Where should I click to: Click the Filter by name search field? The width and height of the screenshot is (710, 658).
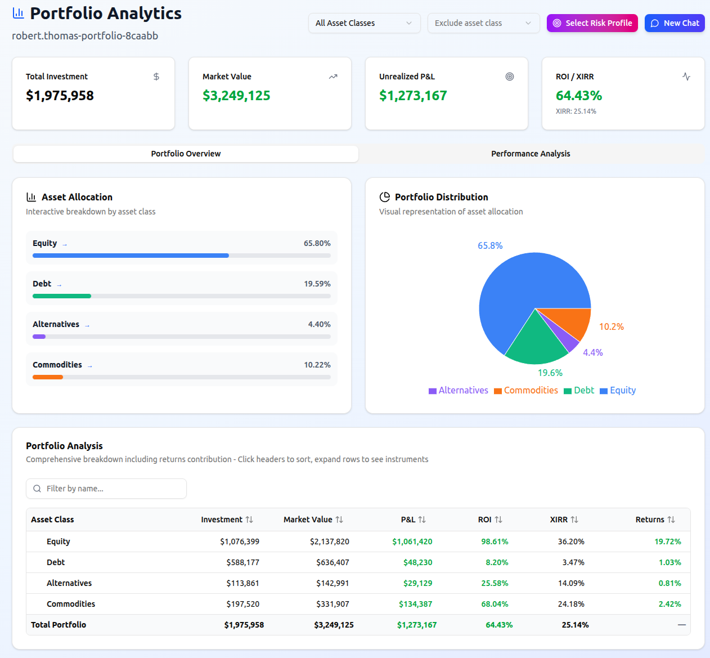point(107,489)
